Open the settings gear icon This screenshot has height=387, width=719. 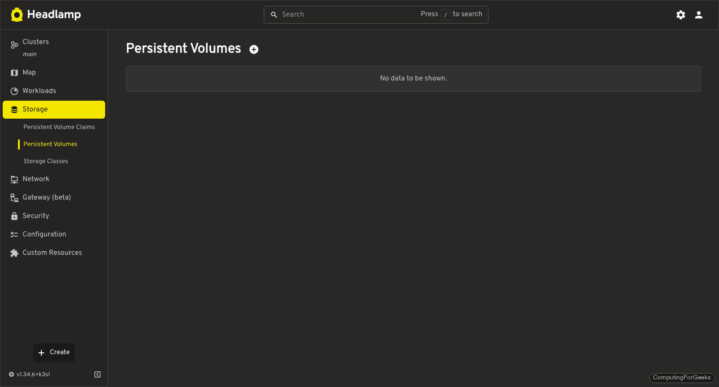[x=681, y=15]
